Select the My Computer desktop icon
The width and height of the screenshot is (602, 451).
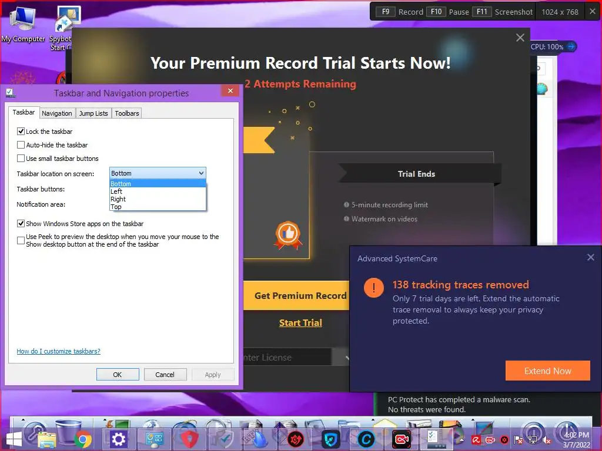23,25
